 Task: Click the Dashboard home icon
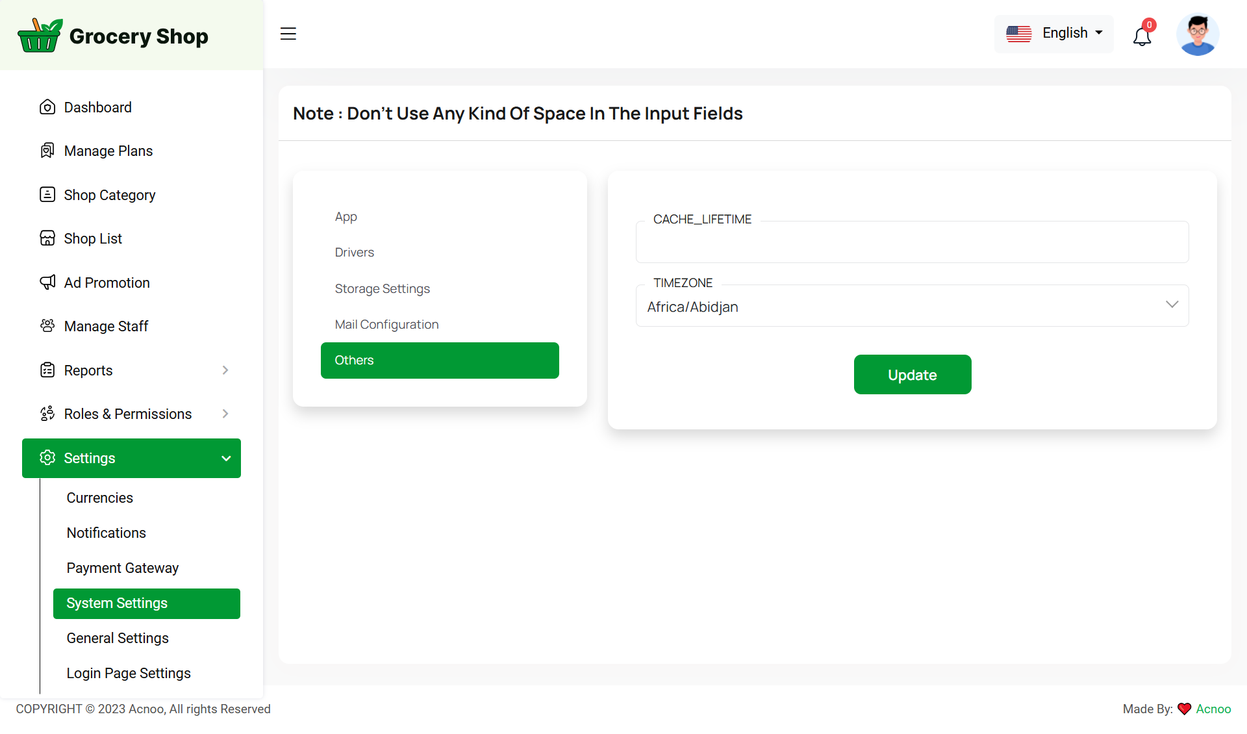pyautogui.click(x=47, y=107)
